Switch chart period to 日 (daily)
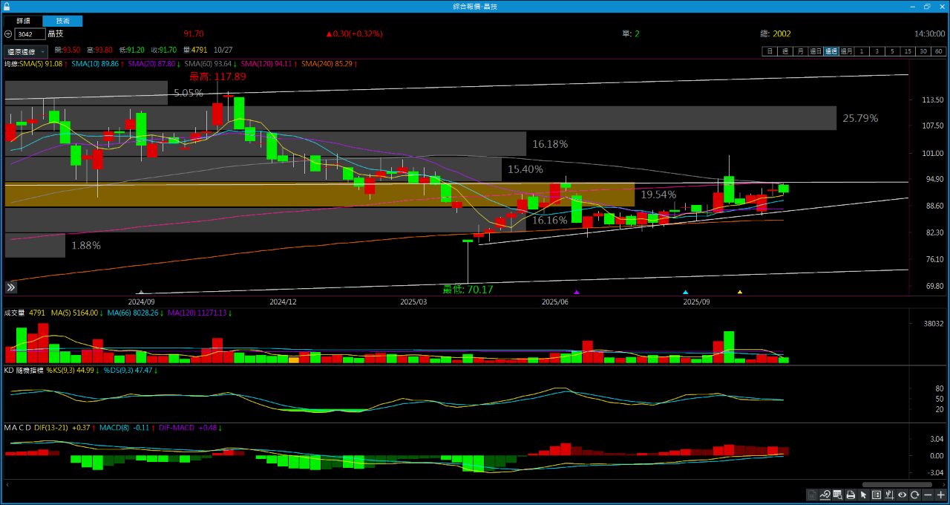950x505 pixels. 770,51
